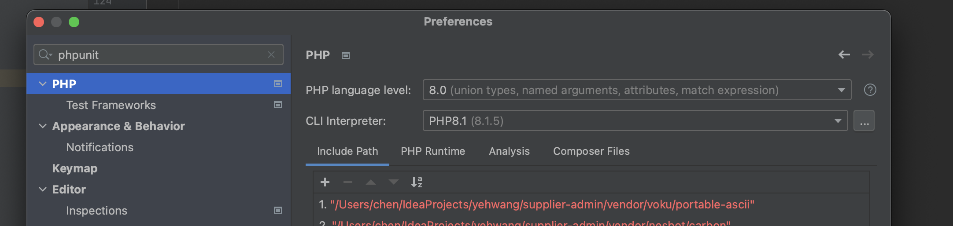Click the phpunit search field

point(159,55)
